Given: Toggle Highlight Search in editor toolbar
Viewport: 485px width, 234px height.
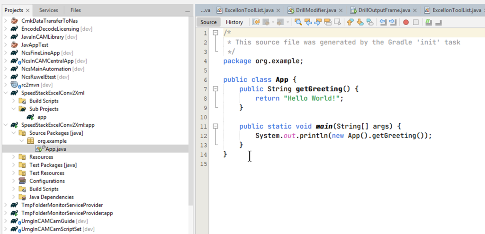Looking at the screenshot, I should point(328,22).
